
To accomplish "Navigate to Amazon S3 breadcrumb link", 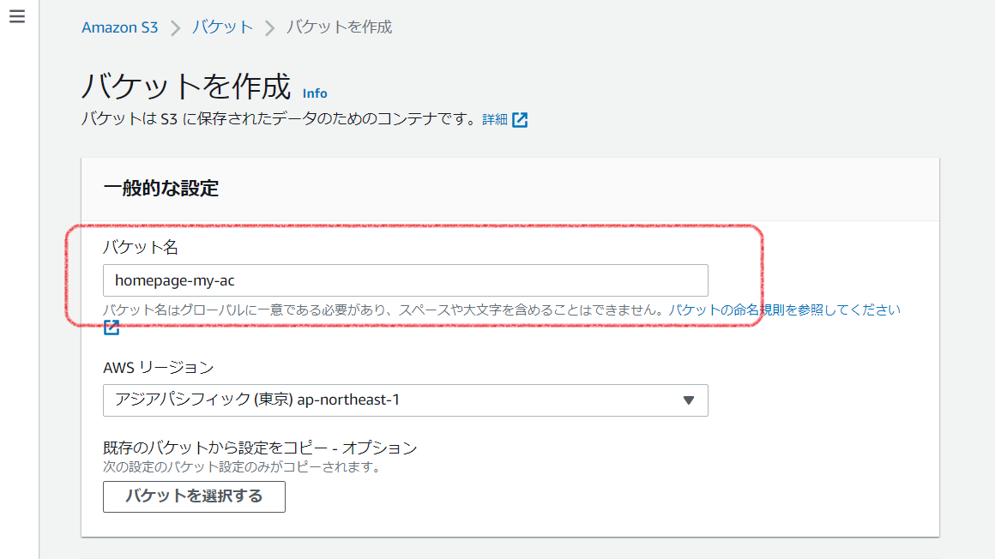I will [120, 27].
